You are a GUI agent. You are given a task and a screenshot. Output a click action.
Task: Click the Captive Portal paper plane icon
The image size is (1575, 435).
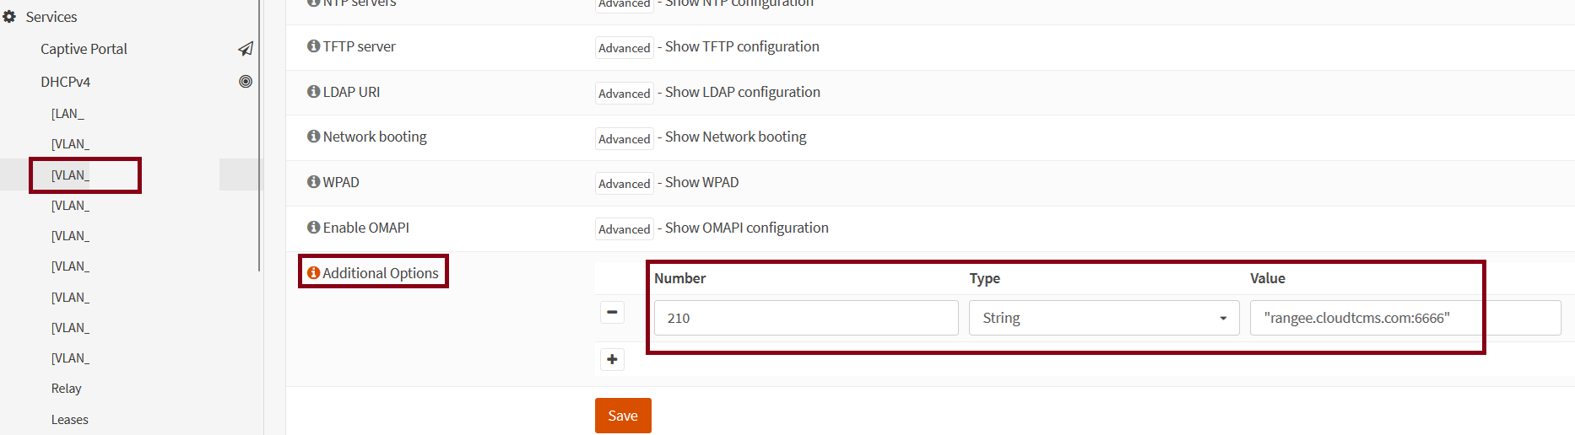(x=246, y=49)
